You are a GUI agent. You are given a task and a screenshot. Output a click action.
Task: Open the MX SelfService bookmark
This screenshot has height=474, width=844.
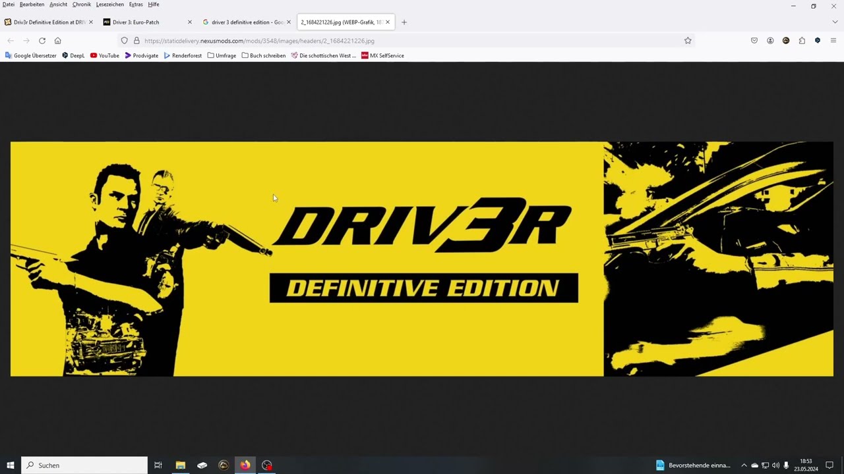pyautogui.click(x=382, y=56)
